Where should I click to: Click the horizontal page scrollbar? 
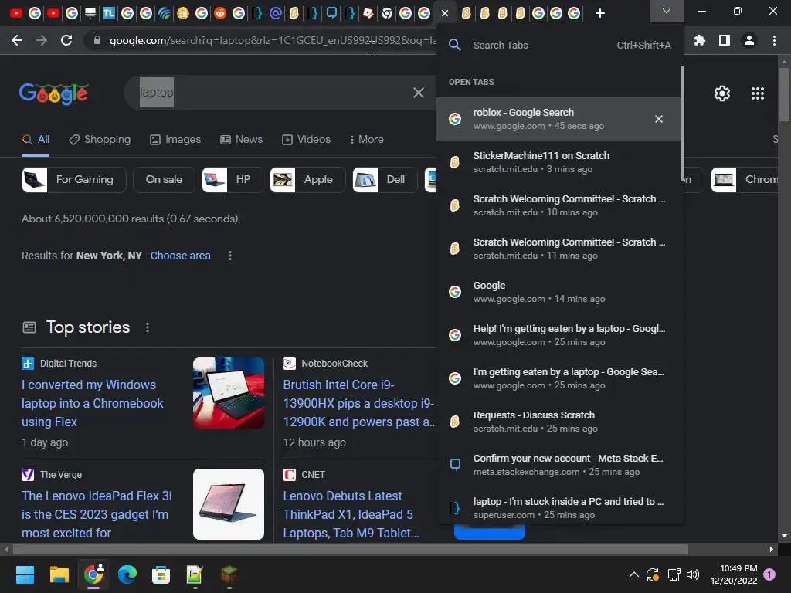[x=351, y=549]
